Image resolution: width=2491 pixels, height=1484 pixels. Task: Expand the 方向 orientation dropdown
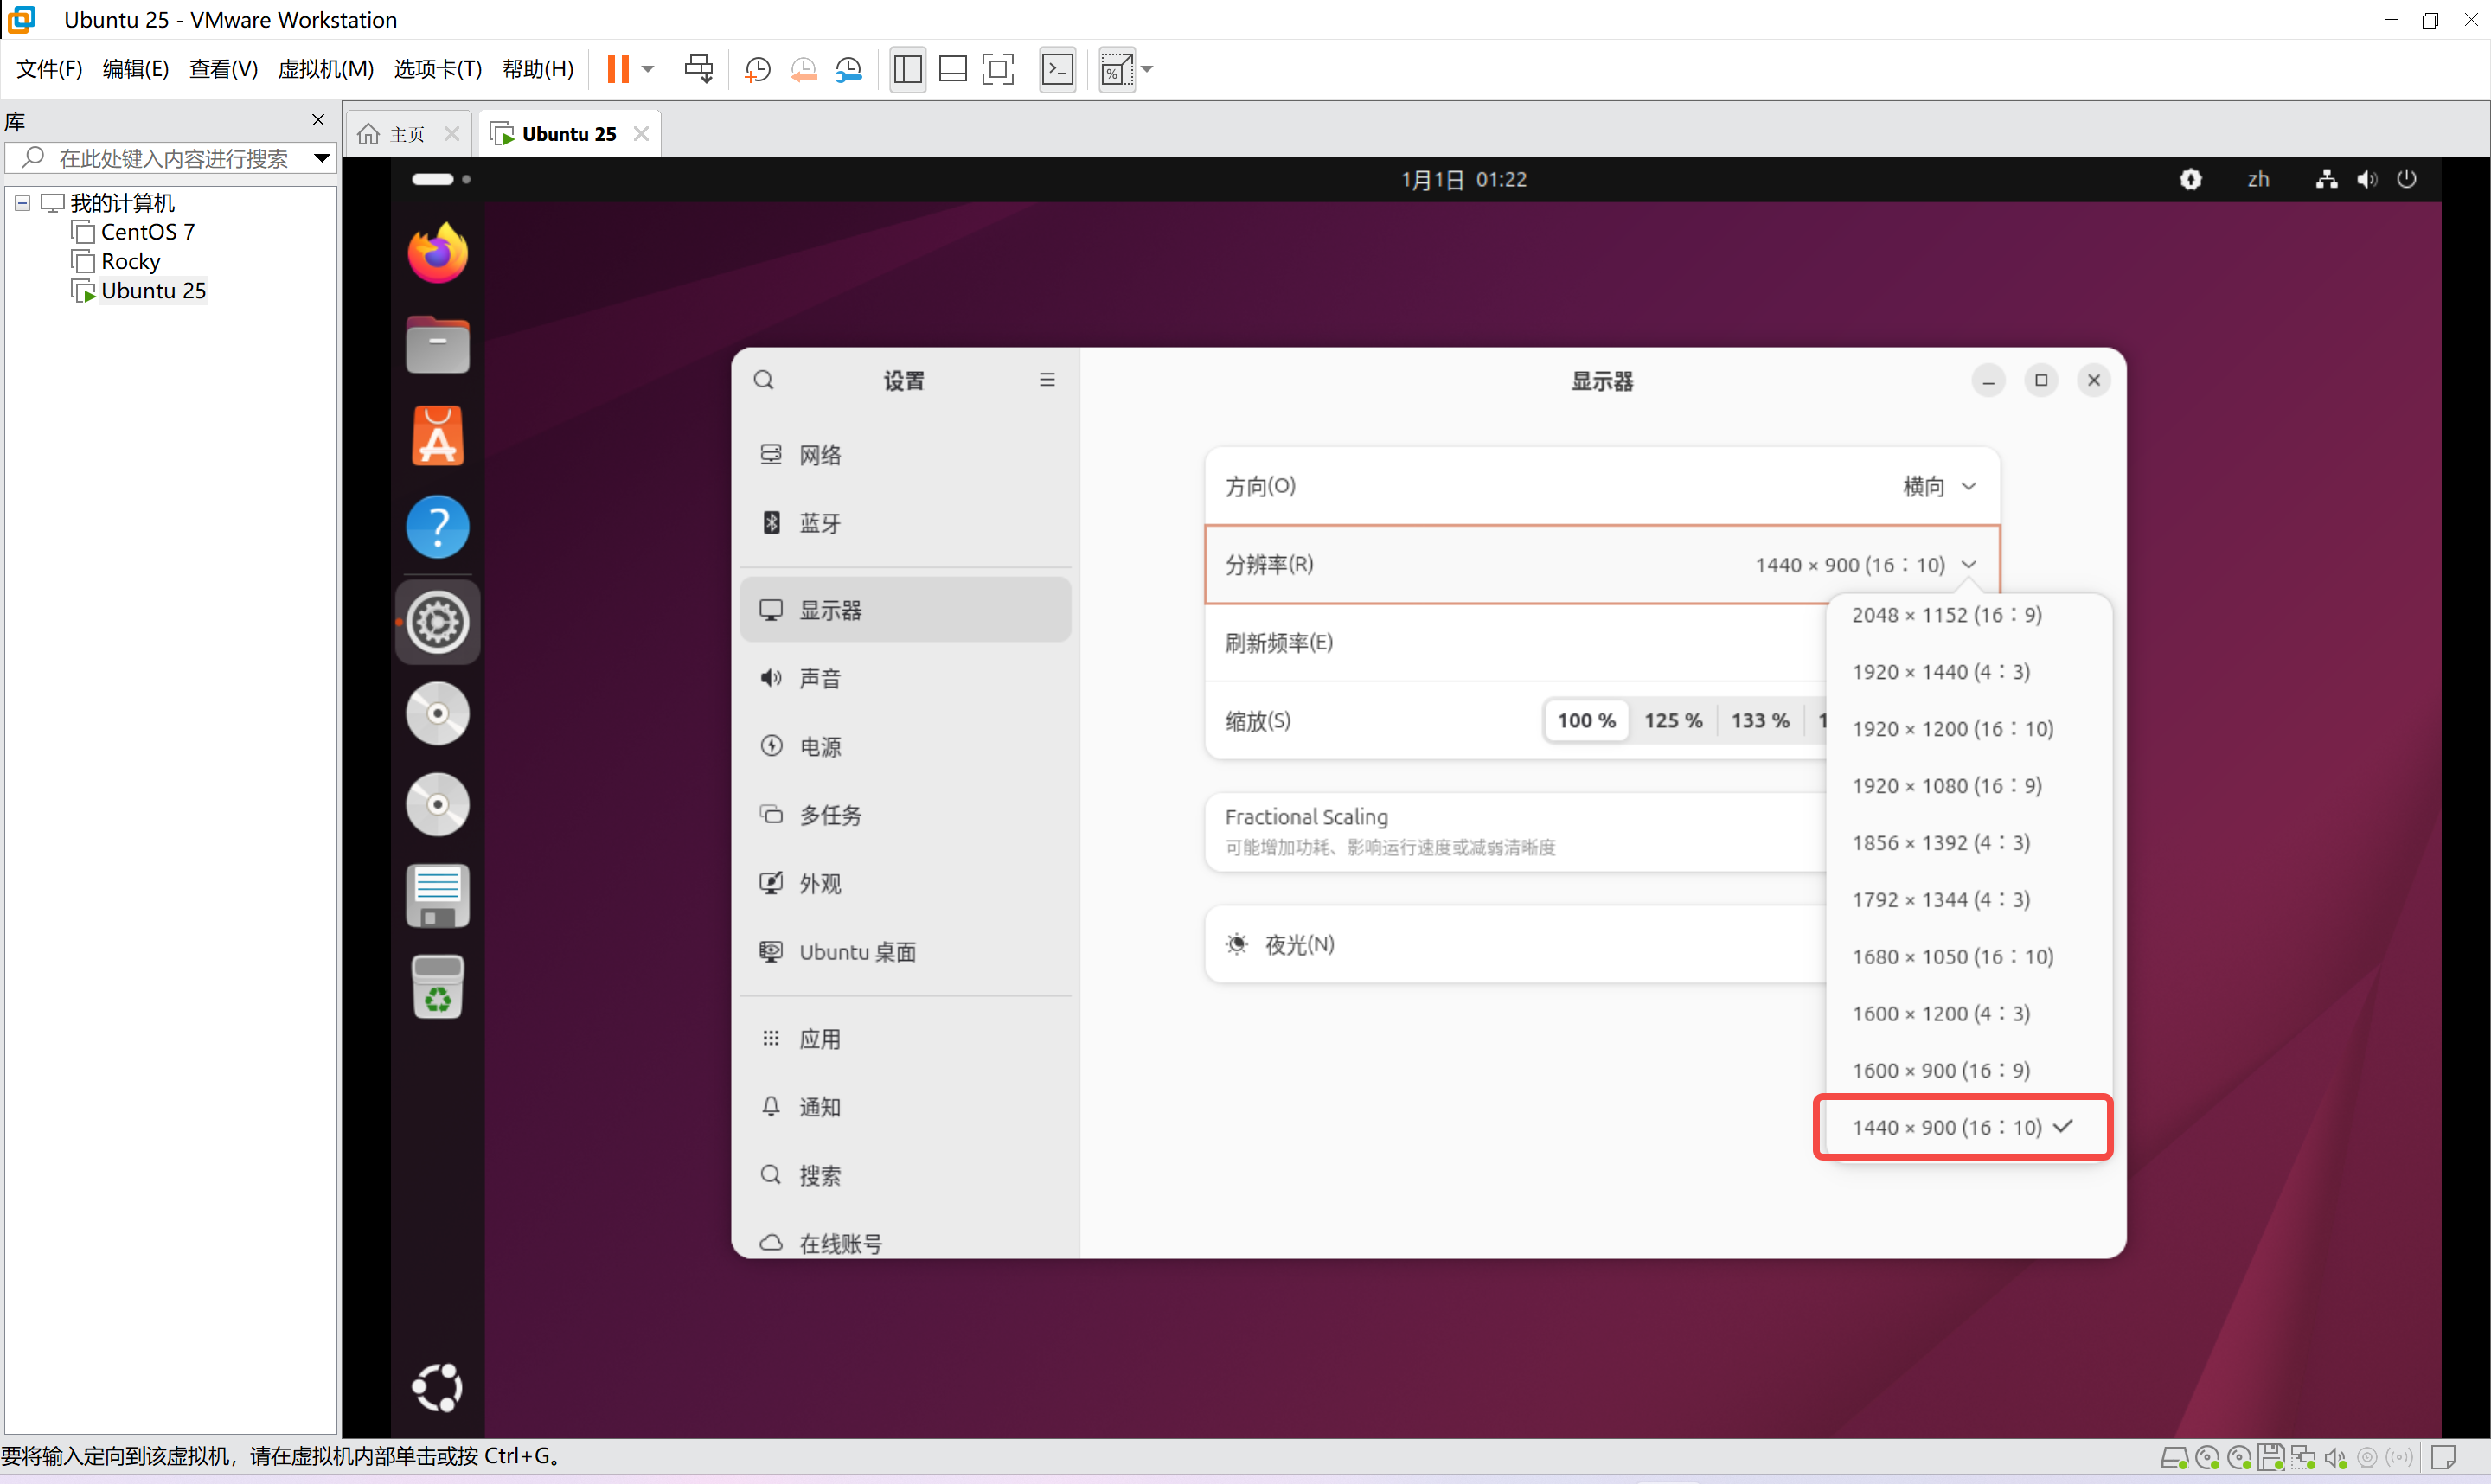click(1939, 486)
